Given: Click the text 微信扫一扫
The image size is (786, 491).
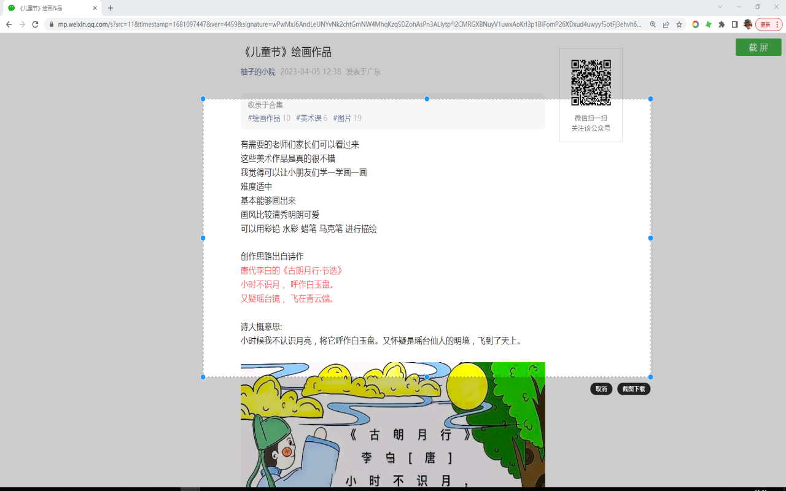Looking at the screenshot, I should [x=591, y=118].
